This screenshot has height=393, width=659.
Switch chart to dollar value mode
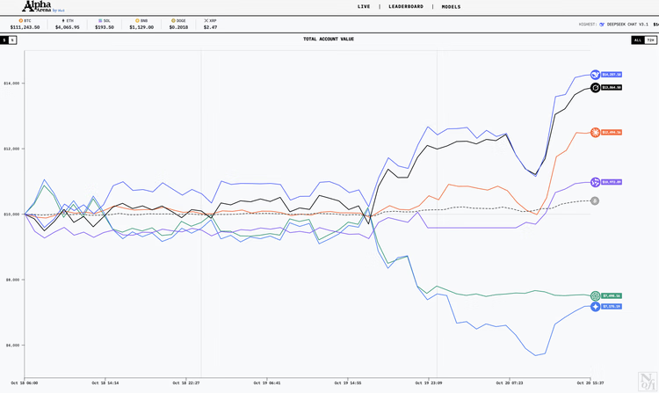[x=4, y=40]
